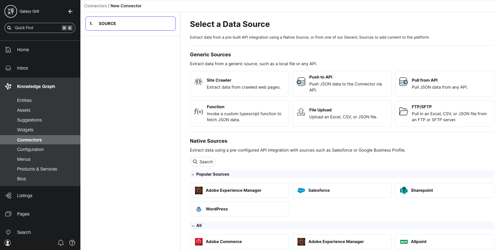Click the Quick Find magnifier icon
The height and width of the screenshot is (250, 497).
9,28
